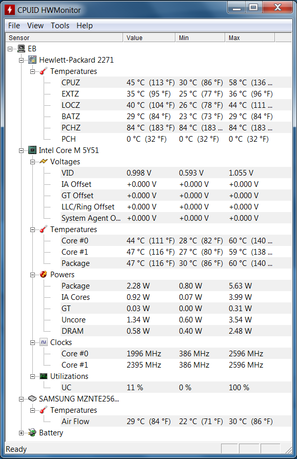The width and height of the screenshot is (297, 459).
Task: Open the Tools menu
Action: (x=60, y=26)
